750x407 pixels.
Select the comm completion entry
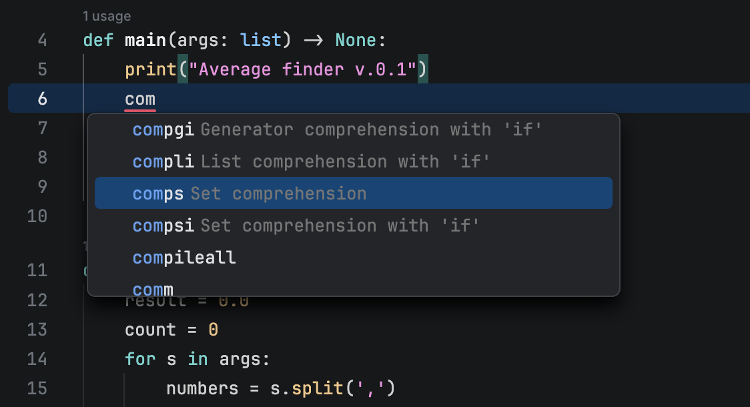(153, 289)
